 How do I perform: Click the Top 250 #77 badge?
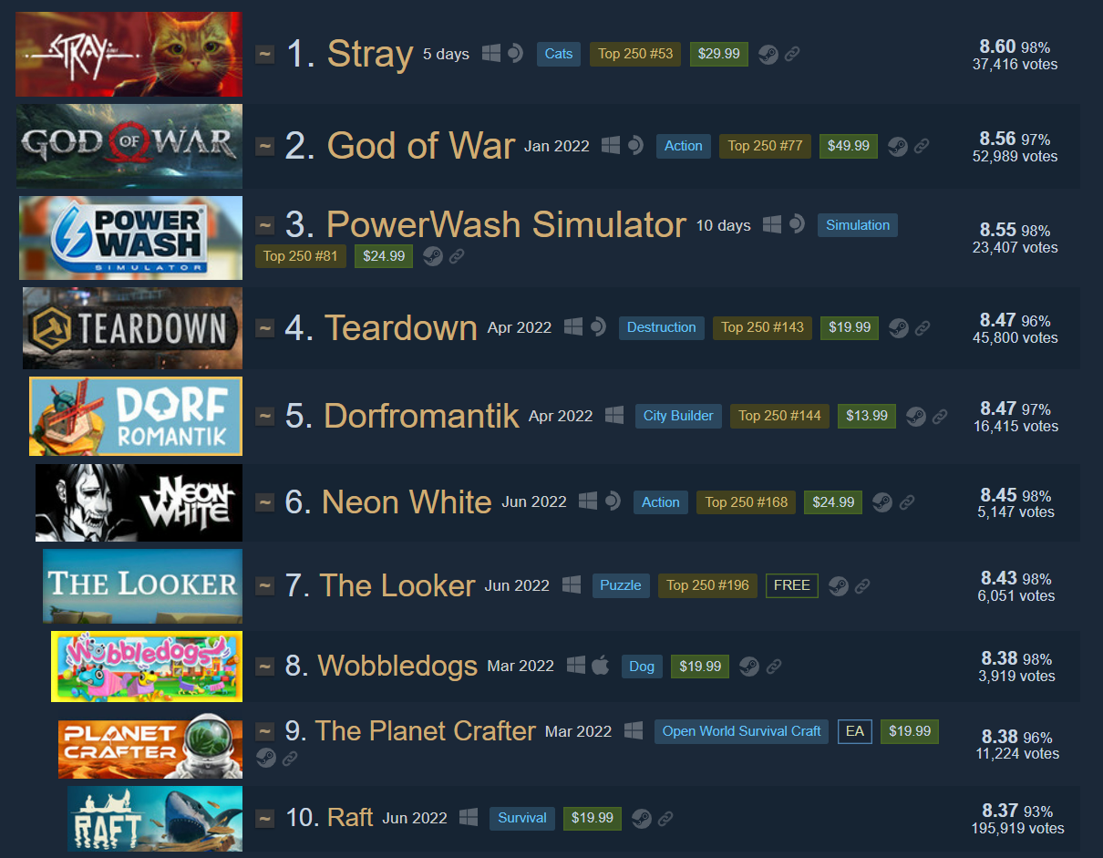(765, 146)
